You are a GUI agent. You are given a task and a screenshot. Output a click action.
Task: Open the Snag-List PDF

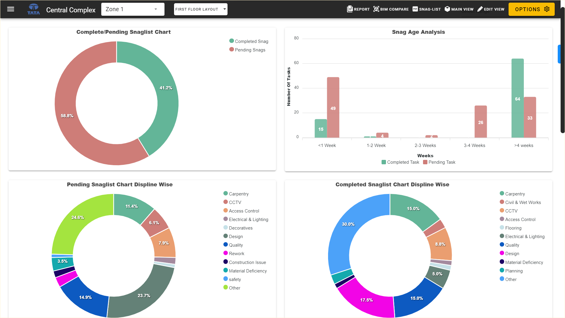427,9
